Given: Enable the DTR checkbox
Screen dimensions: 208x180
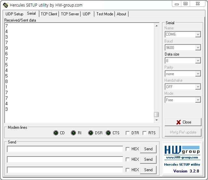Looking at the screenshot, I should (x=128, y=133).
